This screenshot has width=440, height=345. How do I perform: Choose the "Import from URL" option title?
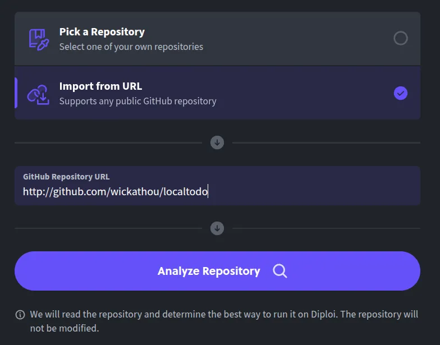coord(100,86)
